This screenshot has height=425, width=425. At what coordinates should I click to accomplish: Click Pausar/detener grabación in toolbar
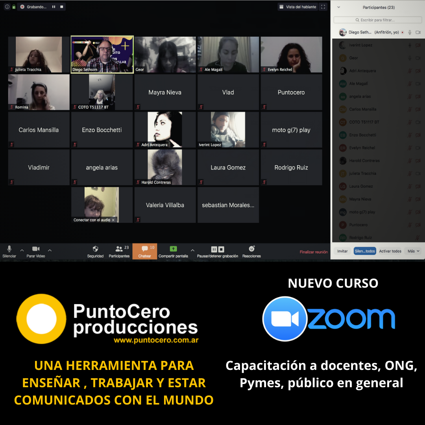click(x=218, y=251)
